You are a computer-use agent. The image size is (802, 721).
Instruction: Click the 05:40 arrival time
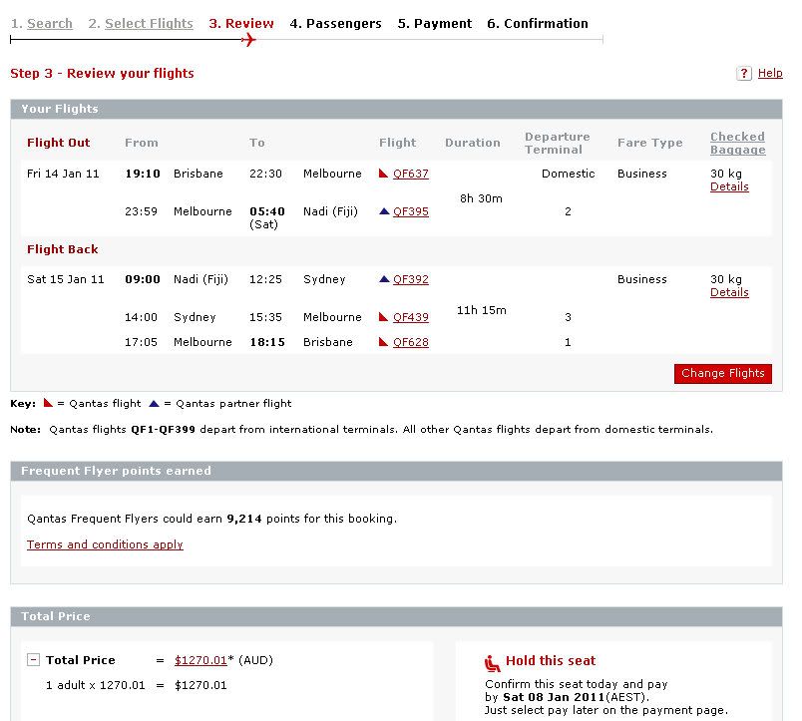point(267,211)
